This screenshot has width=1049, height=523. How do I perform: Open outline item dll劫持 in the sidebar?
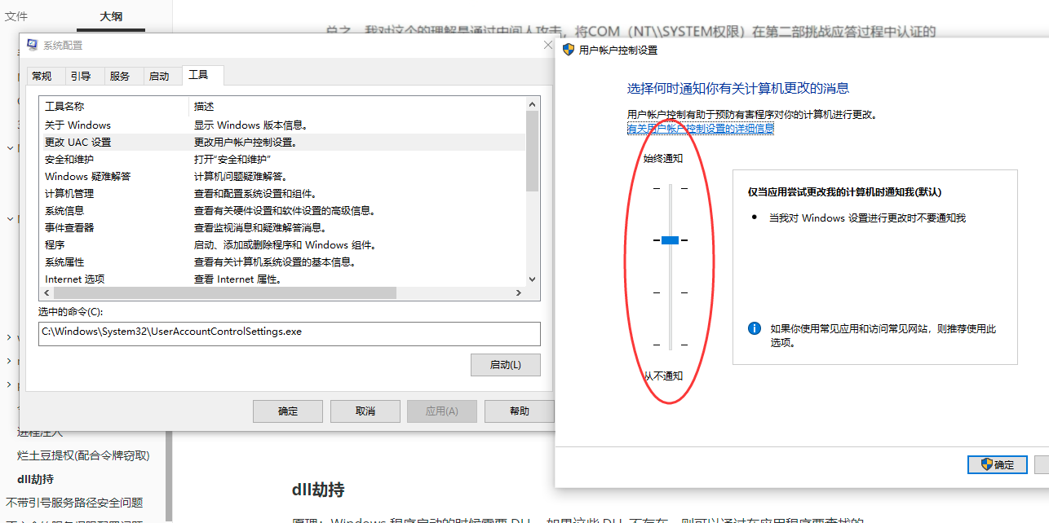pos(35,479)
